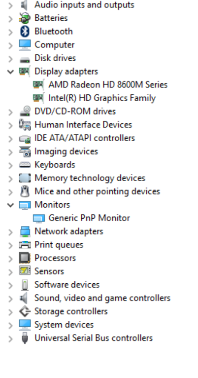Select the Print queues label

click(59, 245)
